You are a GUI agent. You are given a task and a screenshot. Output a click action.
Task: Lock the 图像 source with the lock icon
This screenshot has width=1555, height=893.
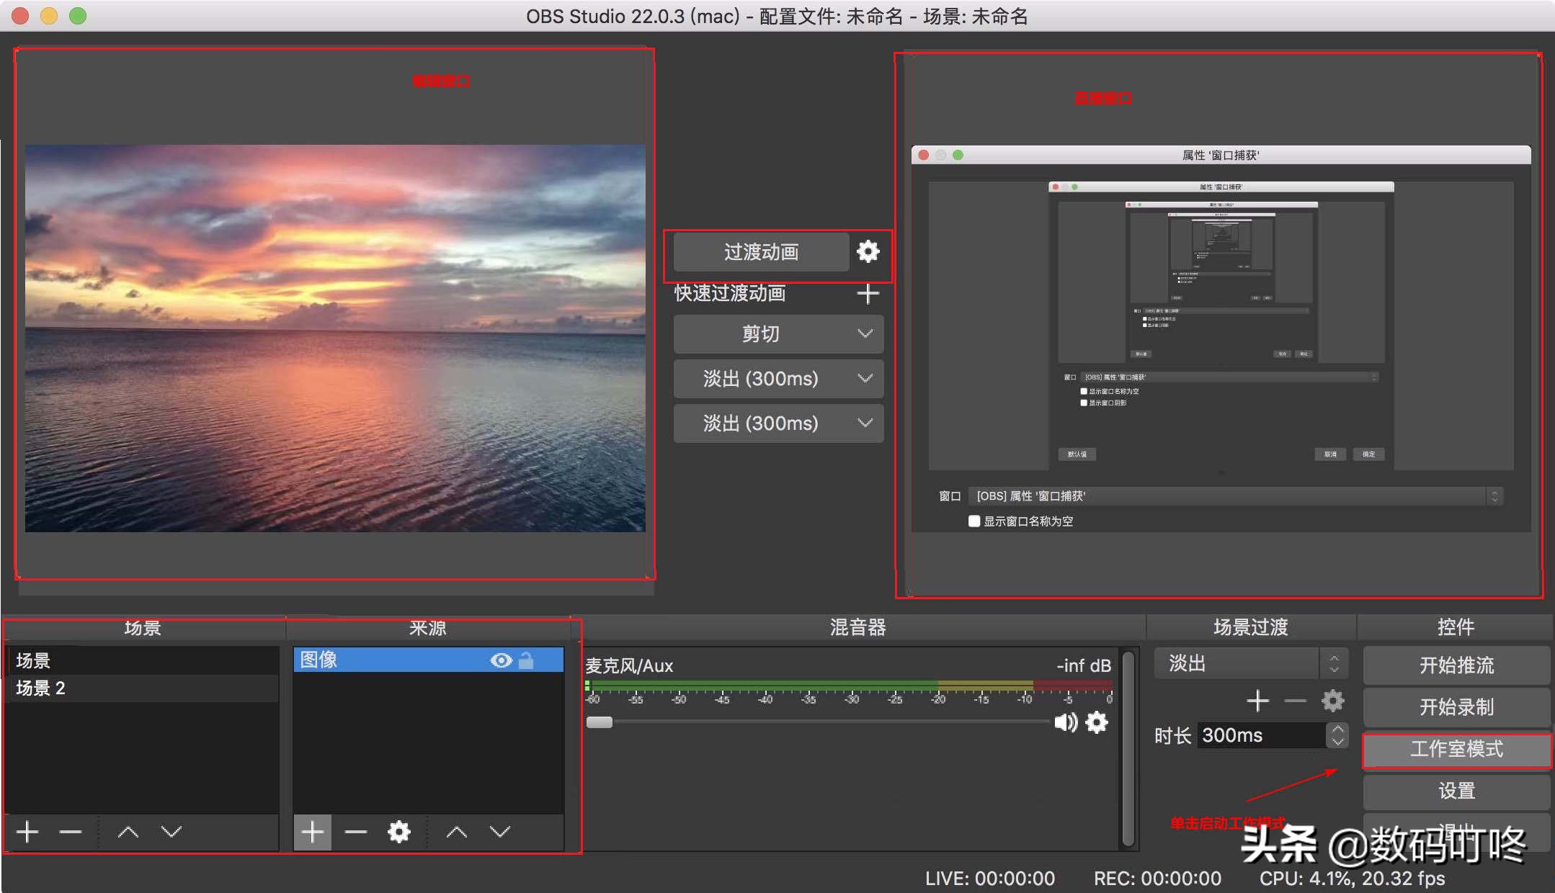527,659
